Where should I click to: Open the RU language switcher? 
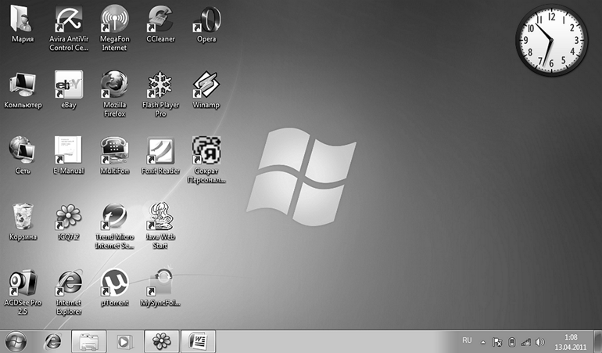pos(467,340)
